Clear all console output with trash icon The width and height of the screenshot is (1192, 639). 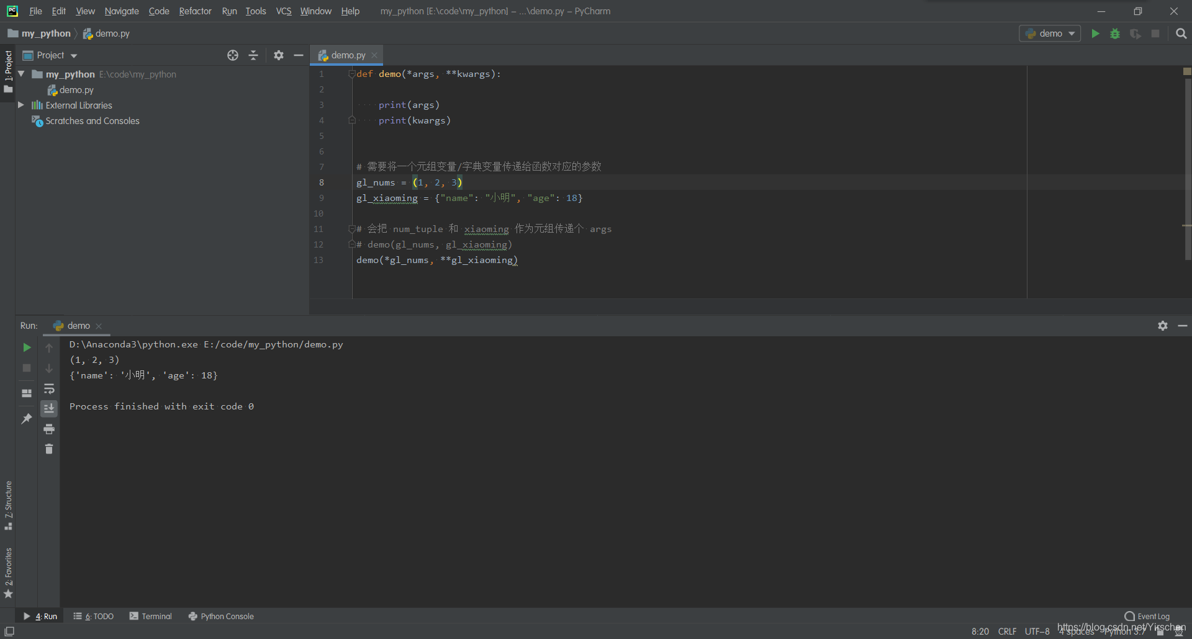click(49, 449)
